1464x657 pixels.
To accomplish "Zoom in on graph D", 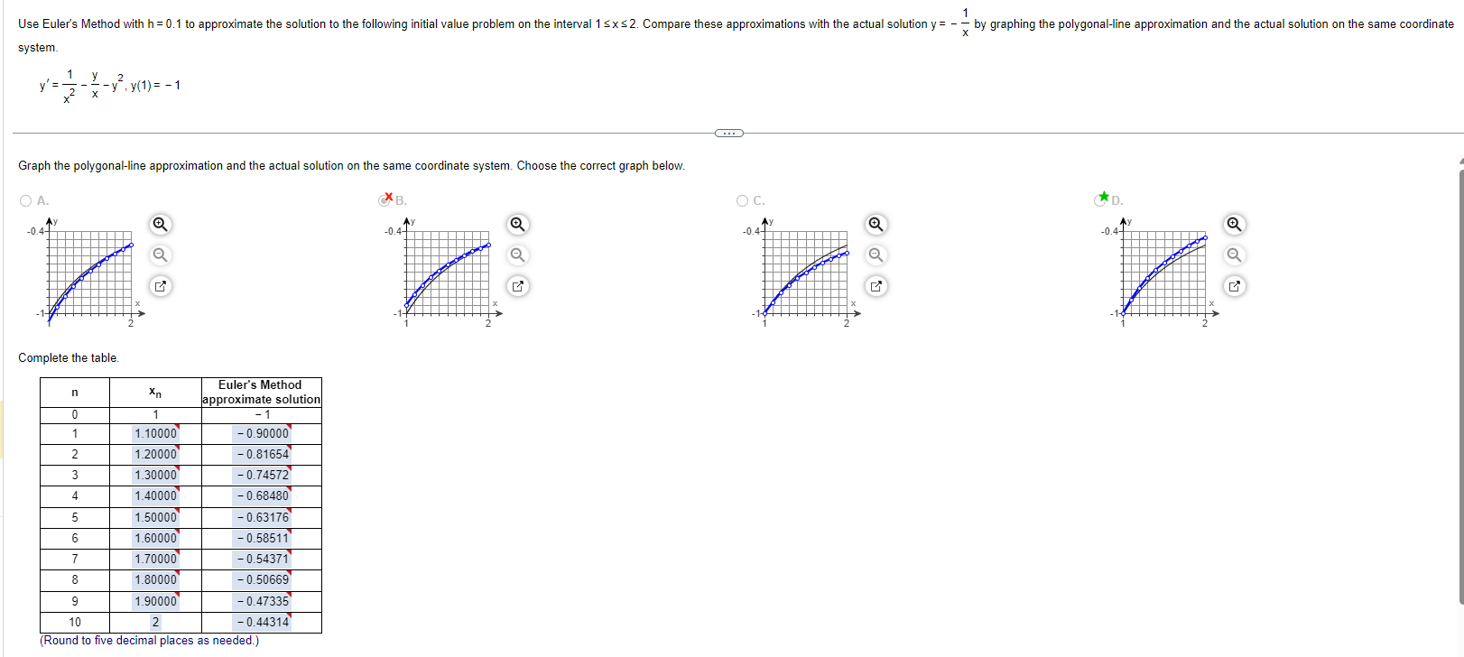I will (1234, 224).
